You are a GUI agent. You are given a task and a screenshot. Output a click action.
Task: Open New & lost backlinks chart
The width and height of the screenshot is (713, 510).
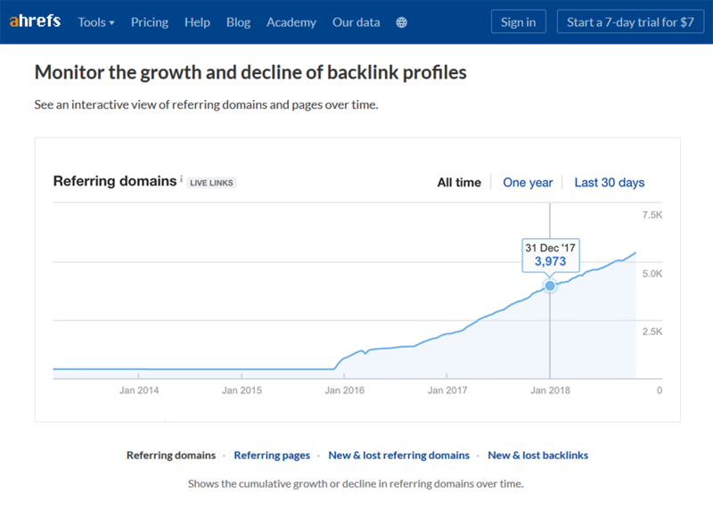(538, 456)
